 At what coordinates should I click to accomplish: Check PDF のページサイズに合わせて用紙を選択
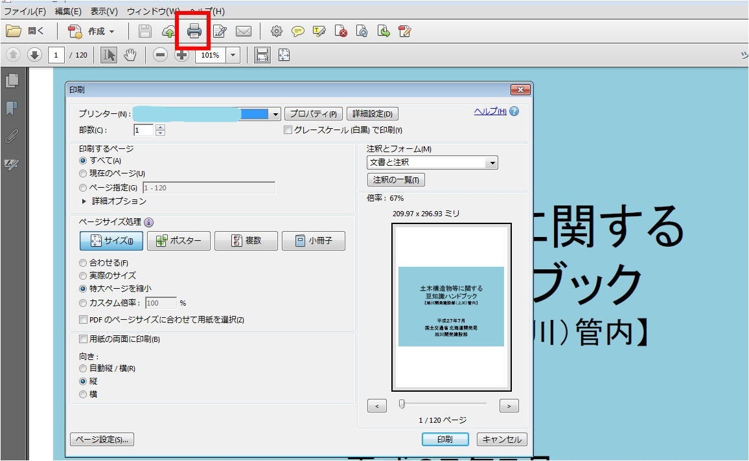click(83, 320)
